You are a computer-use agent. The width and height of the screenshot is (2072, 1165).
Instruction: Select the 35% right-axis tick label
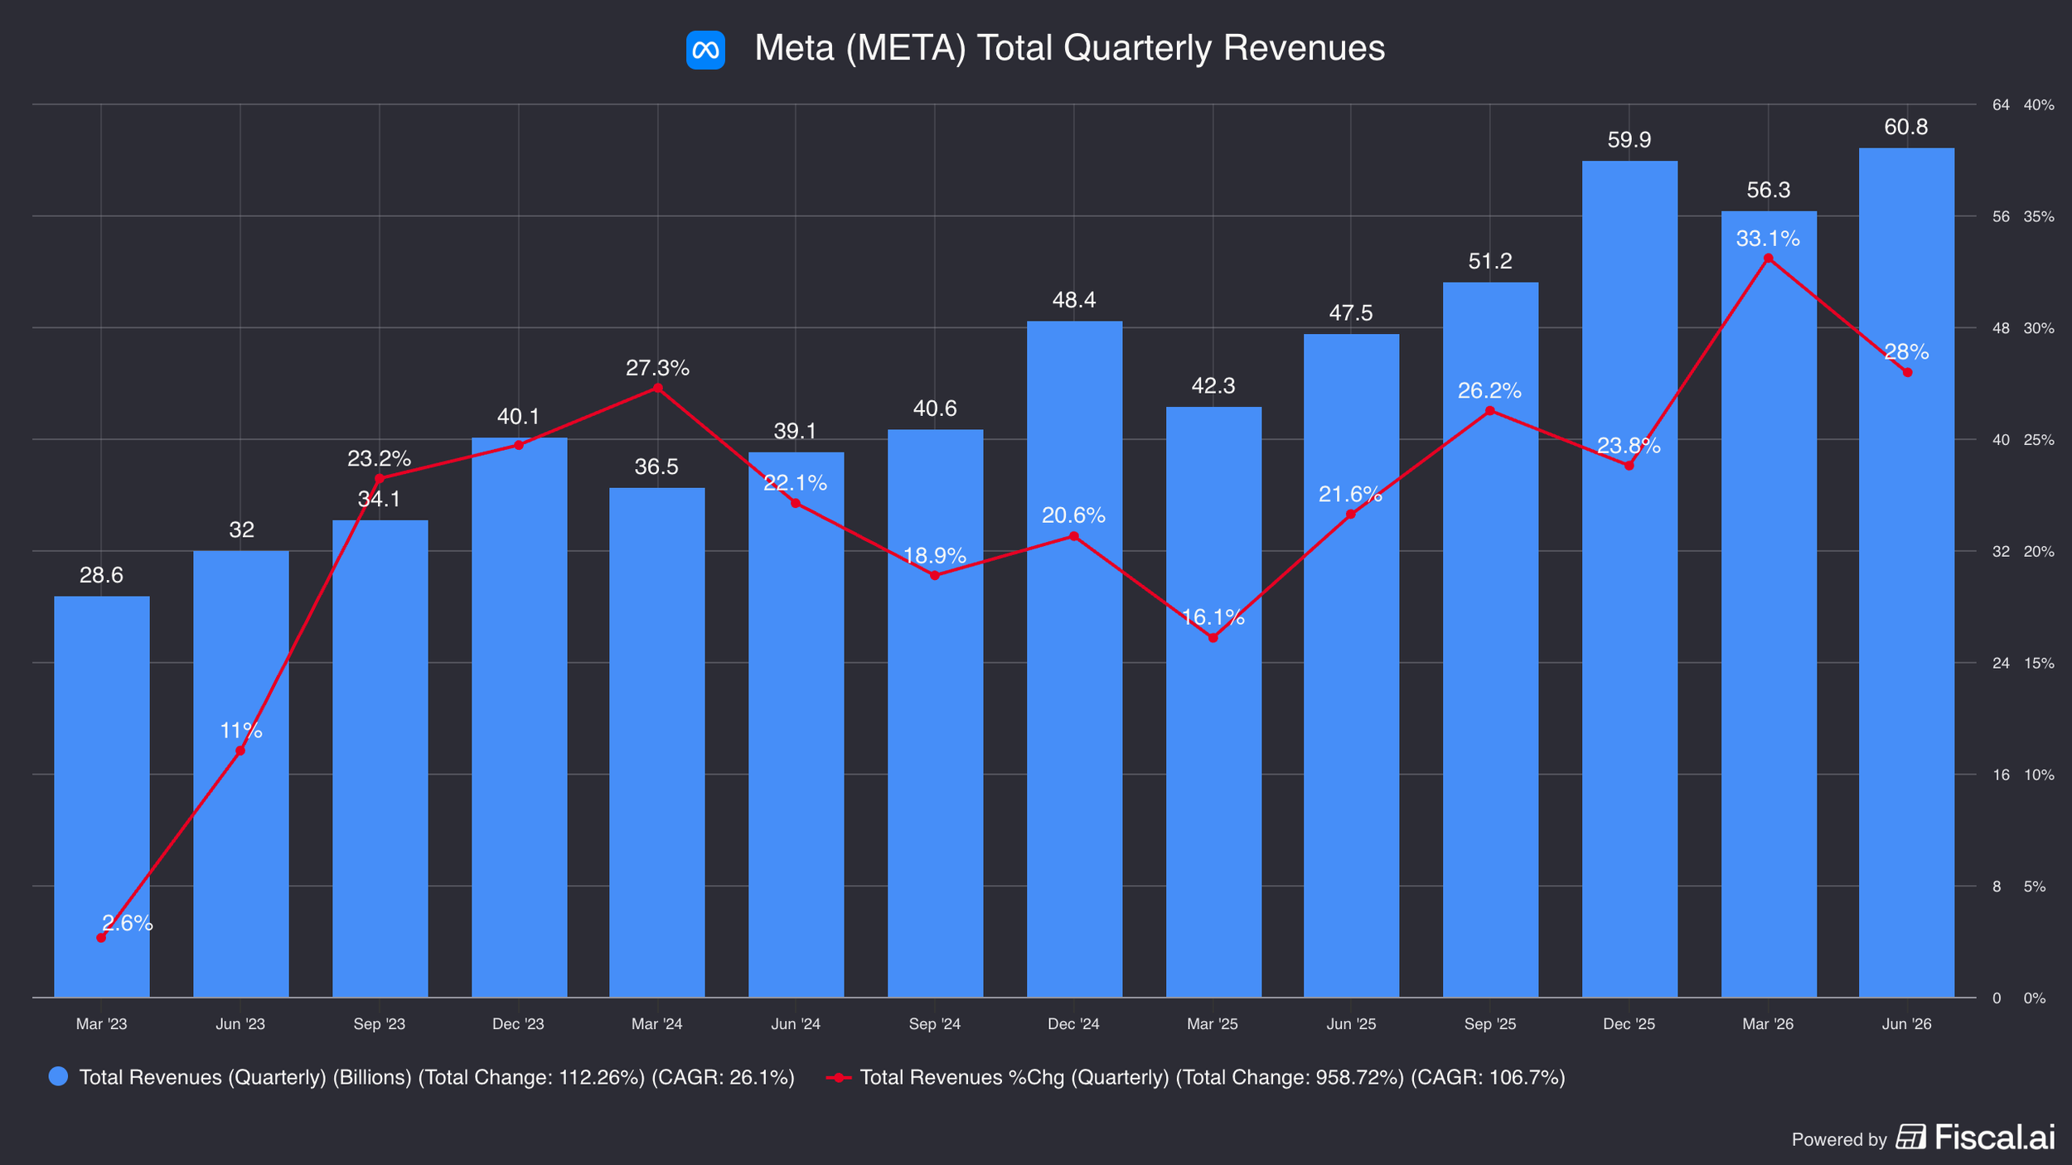tap(2040, 217)
